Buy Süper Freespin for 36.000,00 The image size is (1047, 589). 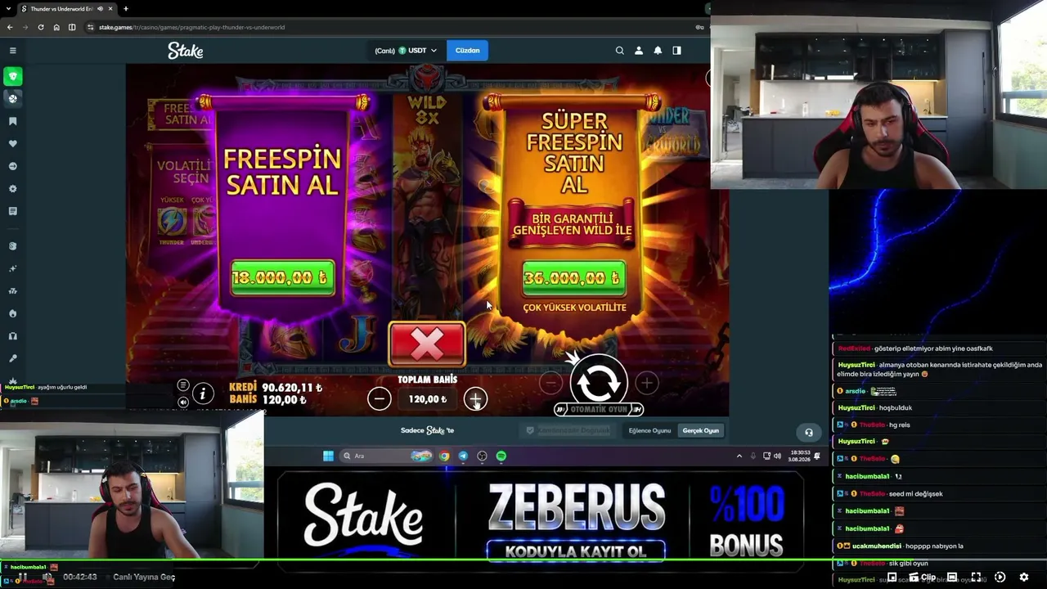click(x=573, y=278)
